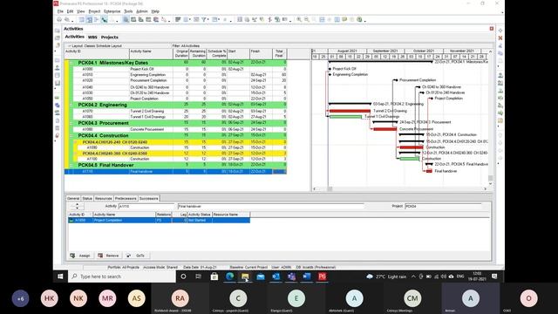Click the Add green plus icon on right bar
Viewport: 558px width, 314px height.
coord(500,31)
